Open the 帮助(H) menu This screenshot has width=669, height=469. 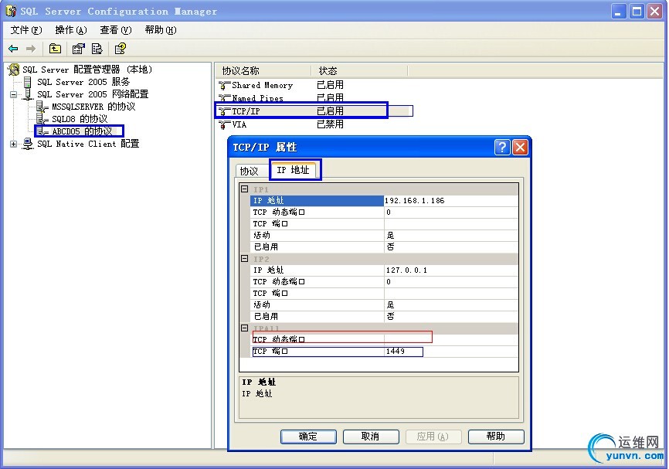161,30
